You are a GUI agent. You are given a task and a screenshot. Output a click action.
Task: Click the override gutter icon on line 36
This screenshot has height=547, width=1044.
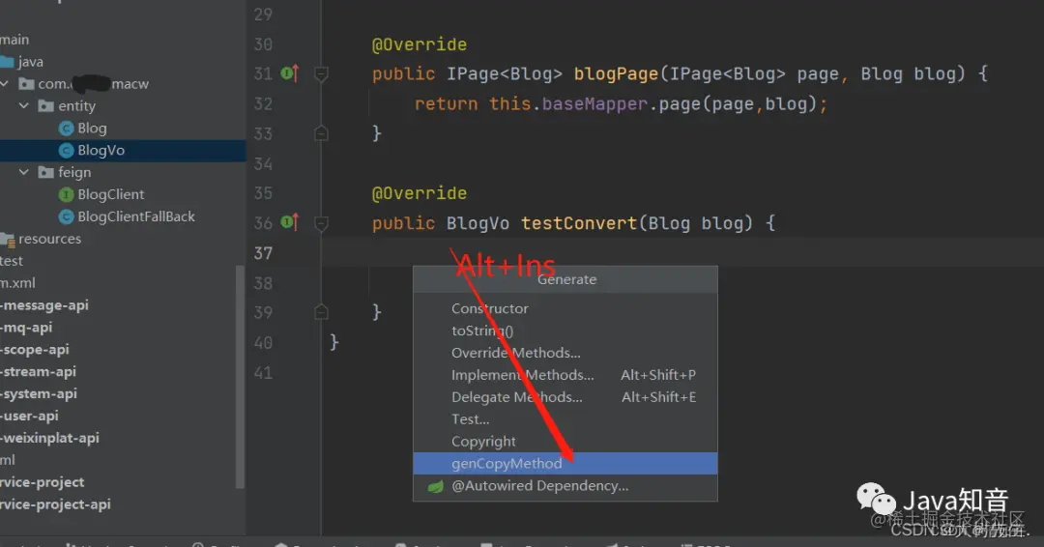coord(290,222)
